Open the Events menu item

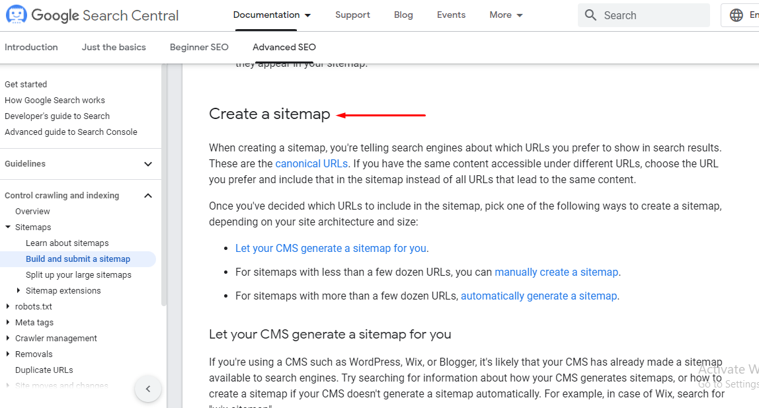(451, 15)
